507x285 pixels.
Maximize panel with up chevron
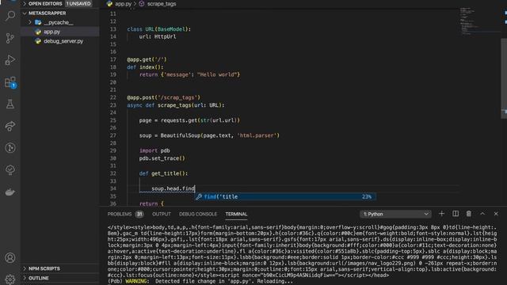(482, 214)
